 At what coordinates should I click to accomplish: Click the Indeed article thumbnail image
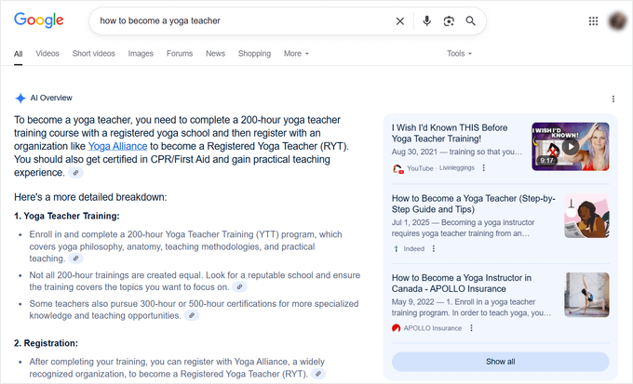586,216
